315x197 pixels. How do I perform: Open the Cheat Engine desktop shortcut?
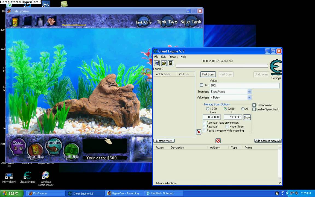[x=27, y=177]
